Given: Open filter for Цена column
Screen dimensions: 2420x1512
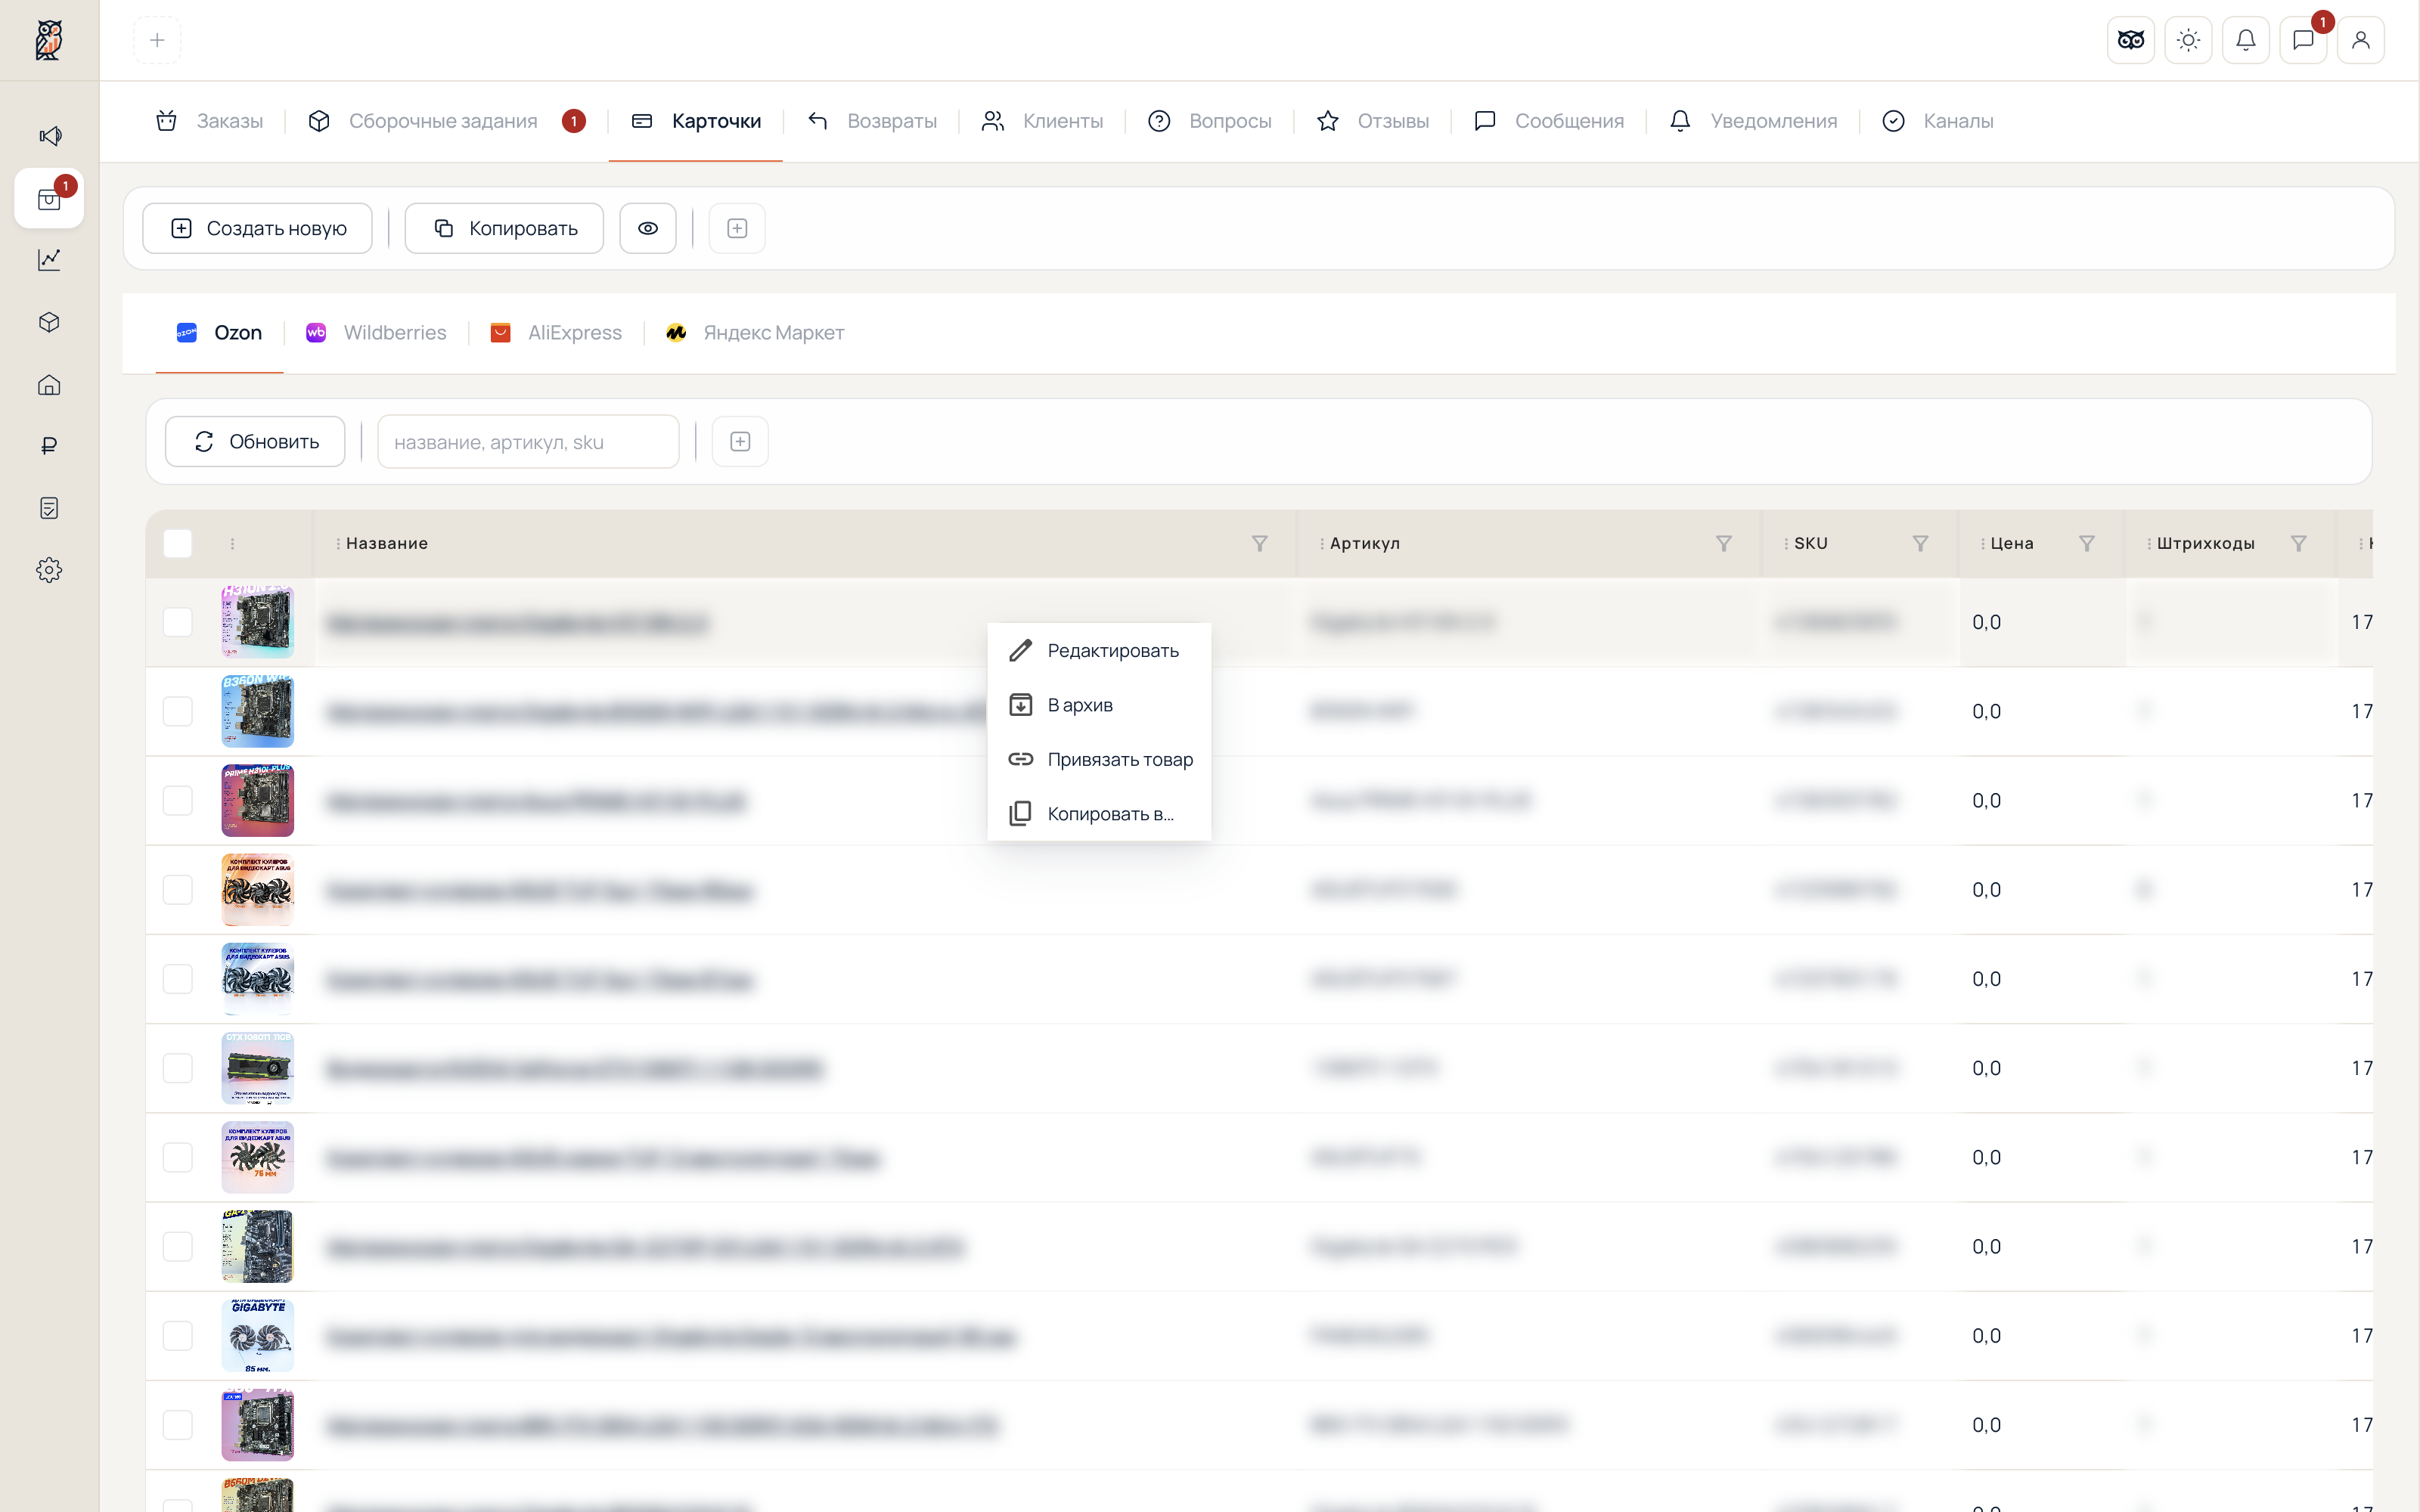Looking at the screenshot, I should 2086,543.
